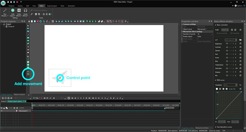Reset the Brightness value
The image size is (246, 132).
[240, 44]
